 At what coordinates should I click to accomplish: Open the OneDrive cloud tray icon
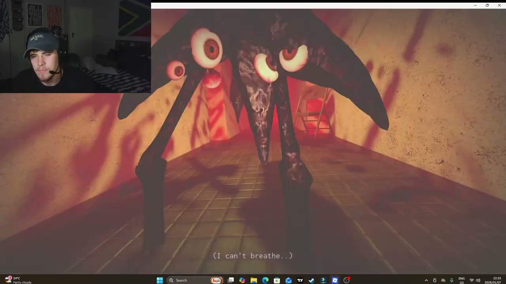(443, 280)
